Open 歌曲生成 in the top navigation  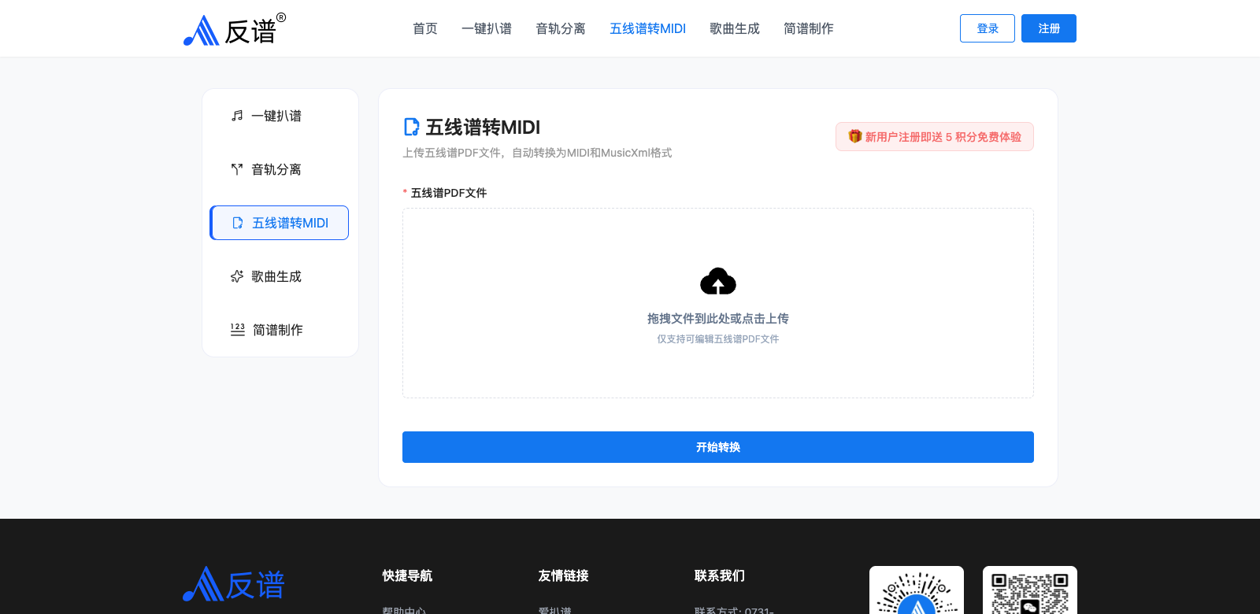(735, 28)
